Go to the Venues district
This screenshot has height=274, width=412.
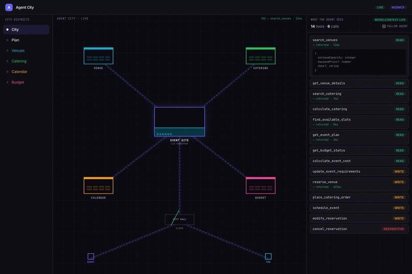coord(26,51)
